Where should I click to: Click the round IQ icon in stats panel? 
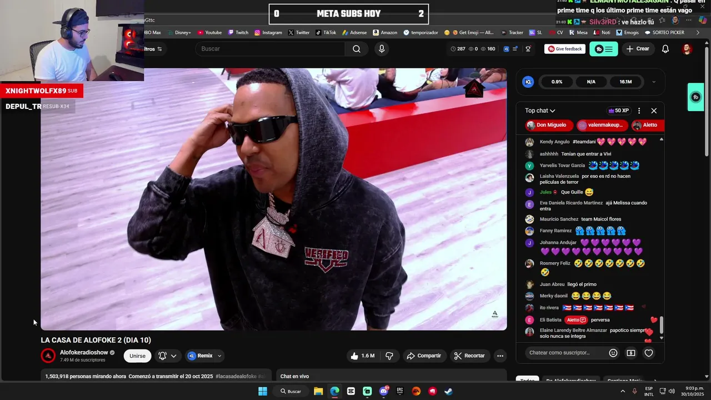[528, 82]
